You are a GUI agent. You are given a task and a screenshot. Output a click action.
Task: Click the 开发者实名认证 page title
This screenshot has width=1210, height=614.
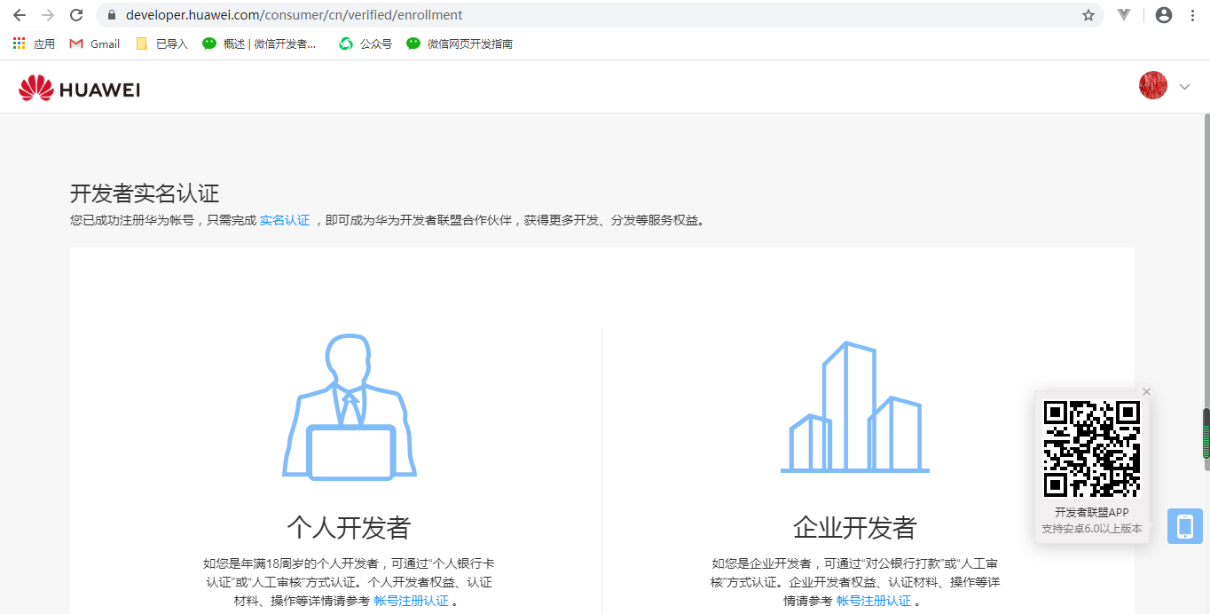click(145, 193)
